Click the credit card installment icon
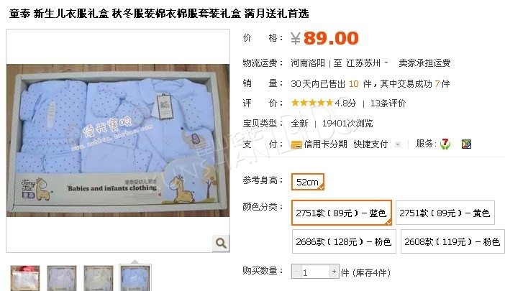The image size is (505, 291). click(x=296, y=144)
